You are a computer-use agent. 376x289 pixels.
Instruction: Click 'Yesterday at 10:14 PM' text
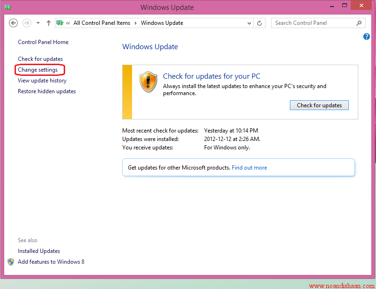tap(231, 131)
